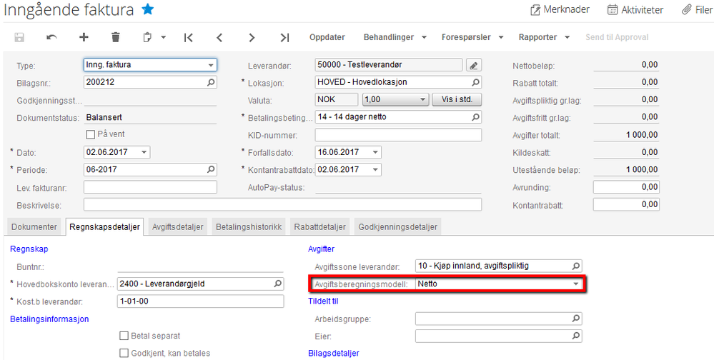
Task: Go to the first record
Action: (x=189, y=37)
